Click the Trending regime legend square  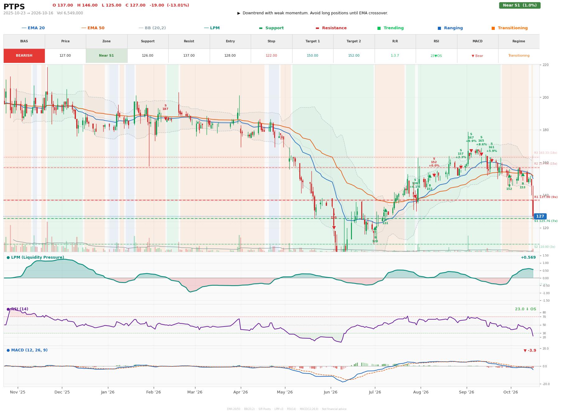pyautogui.click(x=379, y=28)
